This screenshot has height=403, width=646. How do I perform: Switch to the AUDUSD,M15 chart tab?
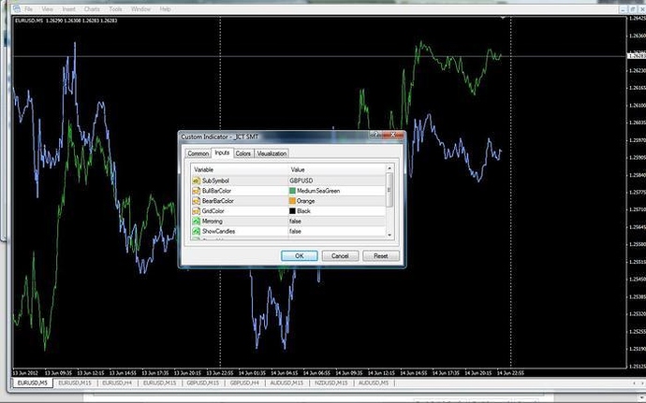(286, 382)
